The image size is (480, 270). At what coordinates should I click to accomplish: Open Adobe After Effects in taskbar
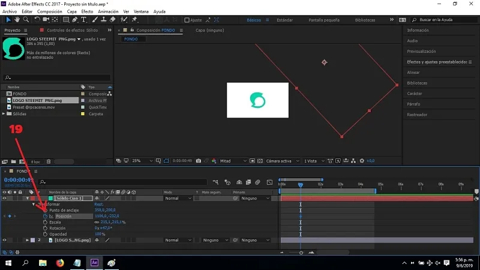pyautogui.click(x=95, y=263)
